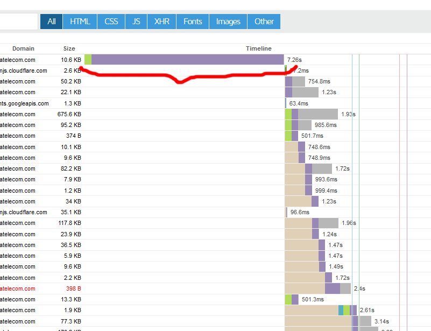Switch to the HTML filter tab
This screenshot has height=331, width=431.
[80, 22]
